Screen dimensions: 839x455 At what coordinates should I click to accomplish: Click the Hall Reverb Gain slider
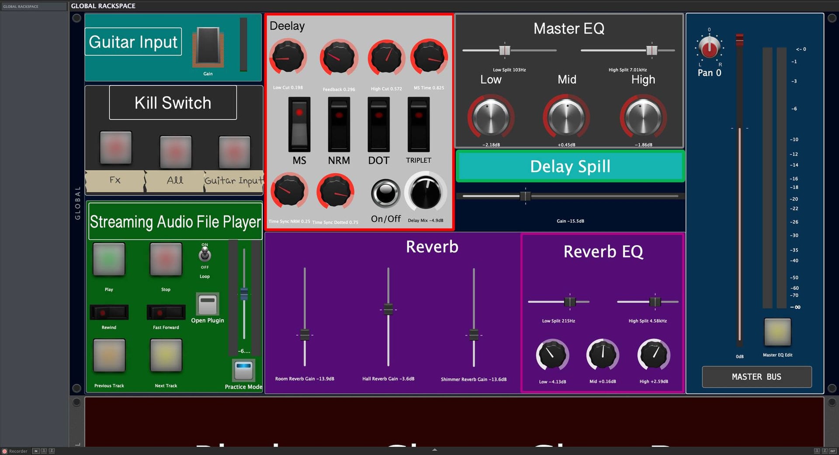coord(387,310)
